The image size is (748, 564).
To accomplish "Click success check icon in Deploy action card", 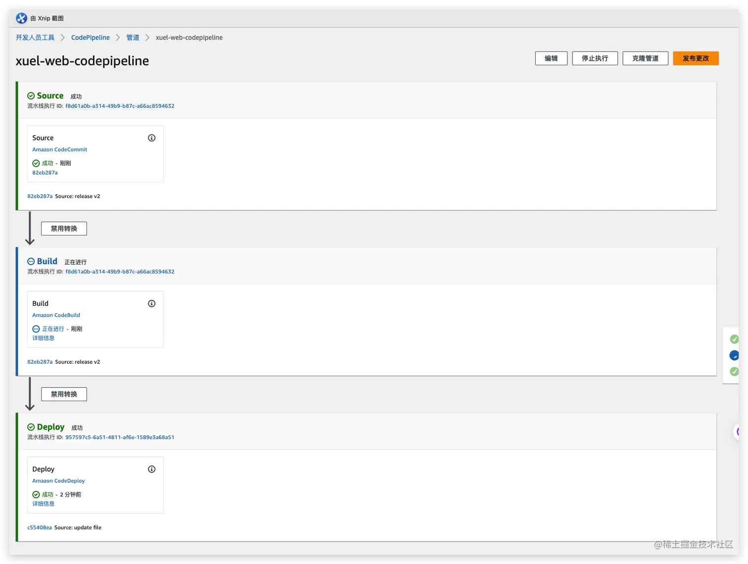I will click(36, 495).
